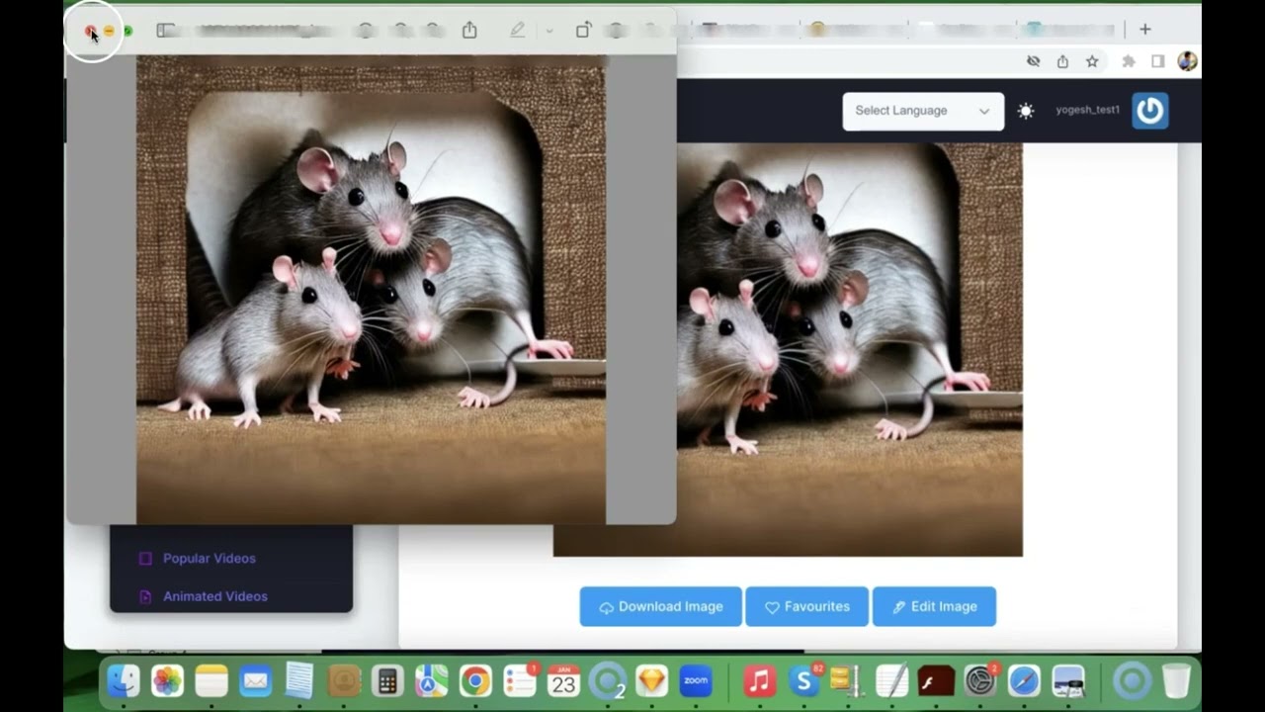Open the Chrome extensions puzzle menu
This screenshot has width=1265, height=712.
(x=1129, y=61)
